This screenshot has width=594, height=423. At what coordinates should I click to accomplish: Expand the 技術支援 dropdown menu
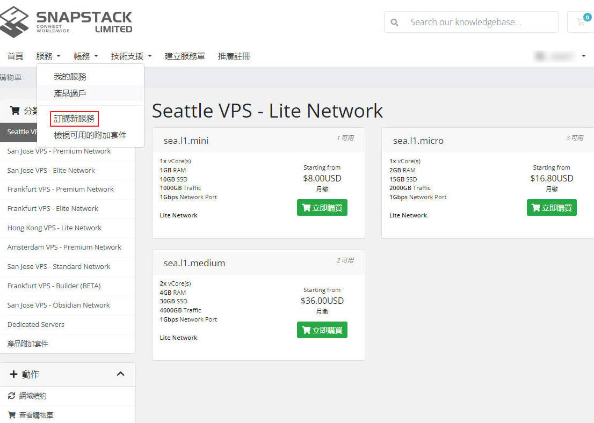(x=131, y=56)
